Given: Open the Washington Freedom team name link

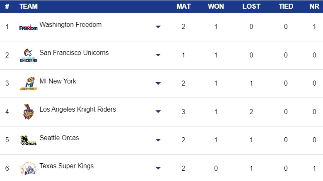Looking at the screenshot, I should (x=71, y=25).
